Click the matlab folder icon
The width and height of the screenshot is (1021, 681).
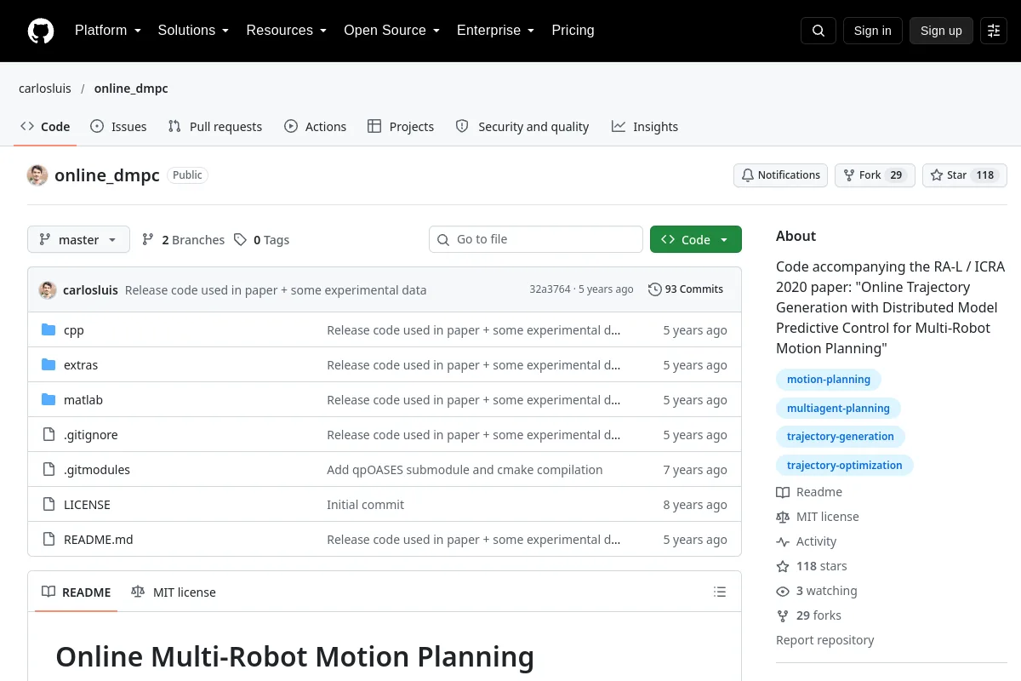pos(48,400)
